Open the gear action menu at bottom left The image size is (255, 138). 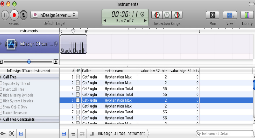3,134
